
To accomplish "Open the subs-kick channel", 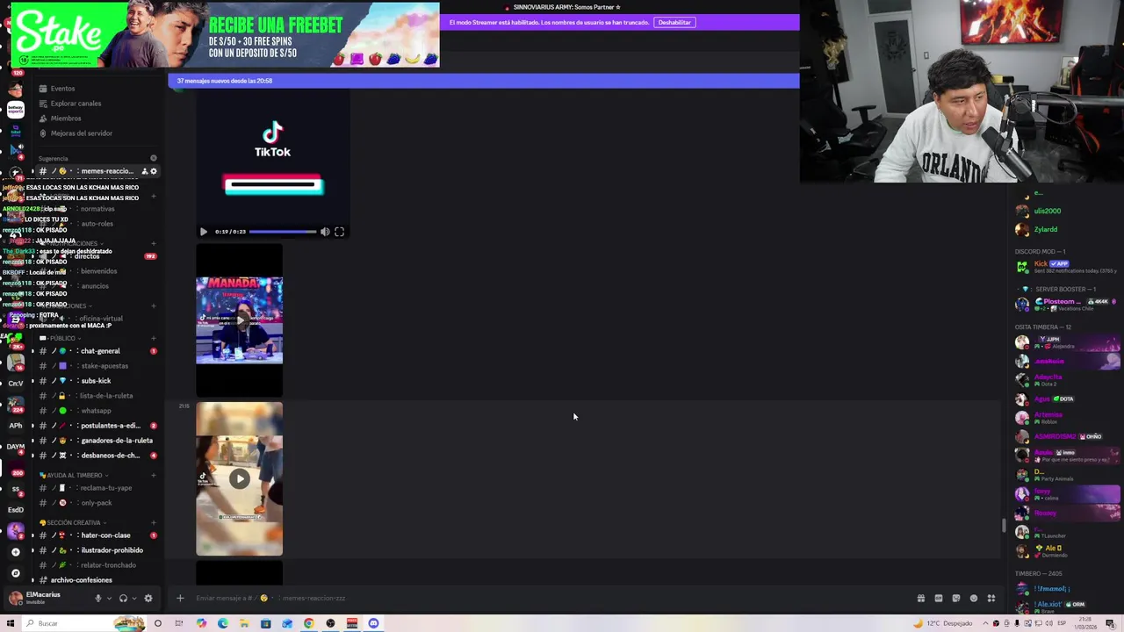I will 97,381.
